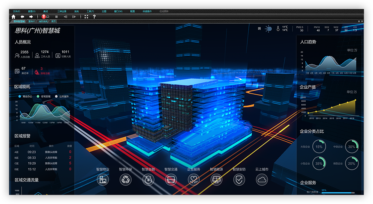Click the total personnel 2355 icon
This screenshot has height=204, width=373.
pos(17,55)
